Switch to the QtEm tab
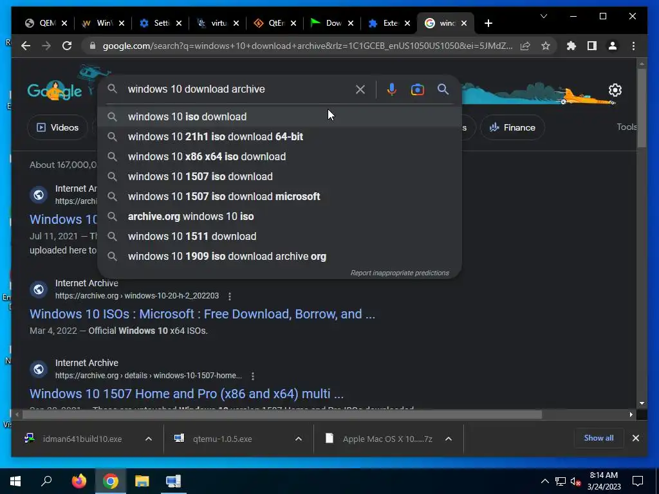The image size is (659, 494). click(270, 23)
